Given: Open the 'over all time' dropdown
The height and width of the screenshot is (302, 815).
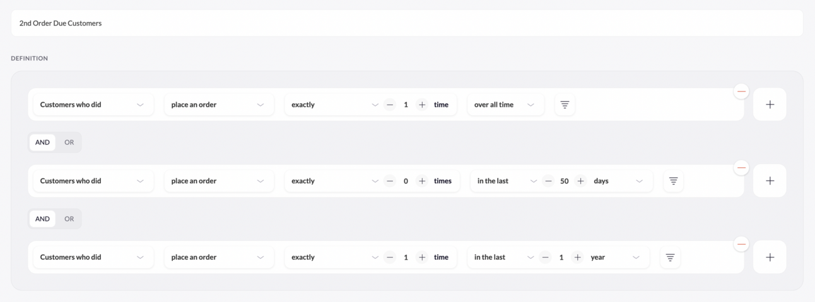Looking at the screenshot, I should [505, 104].
